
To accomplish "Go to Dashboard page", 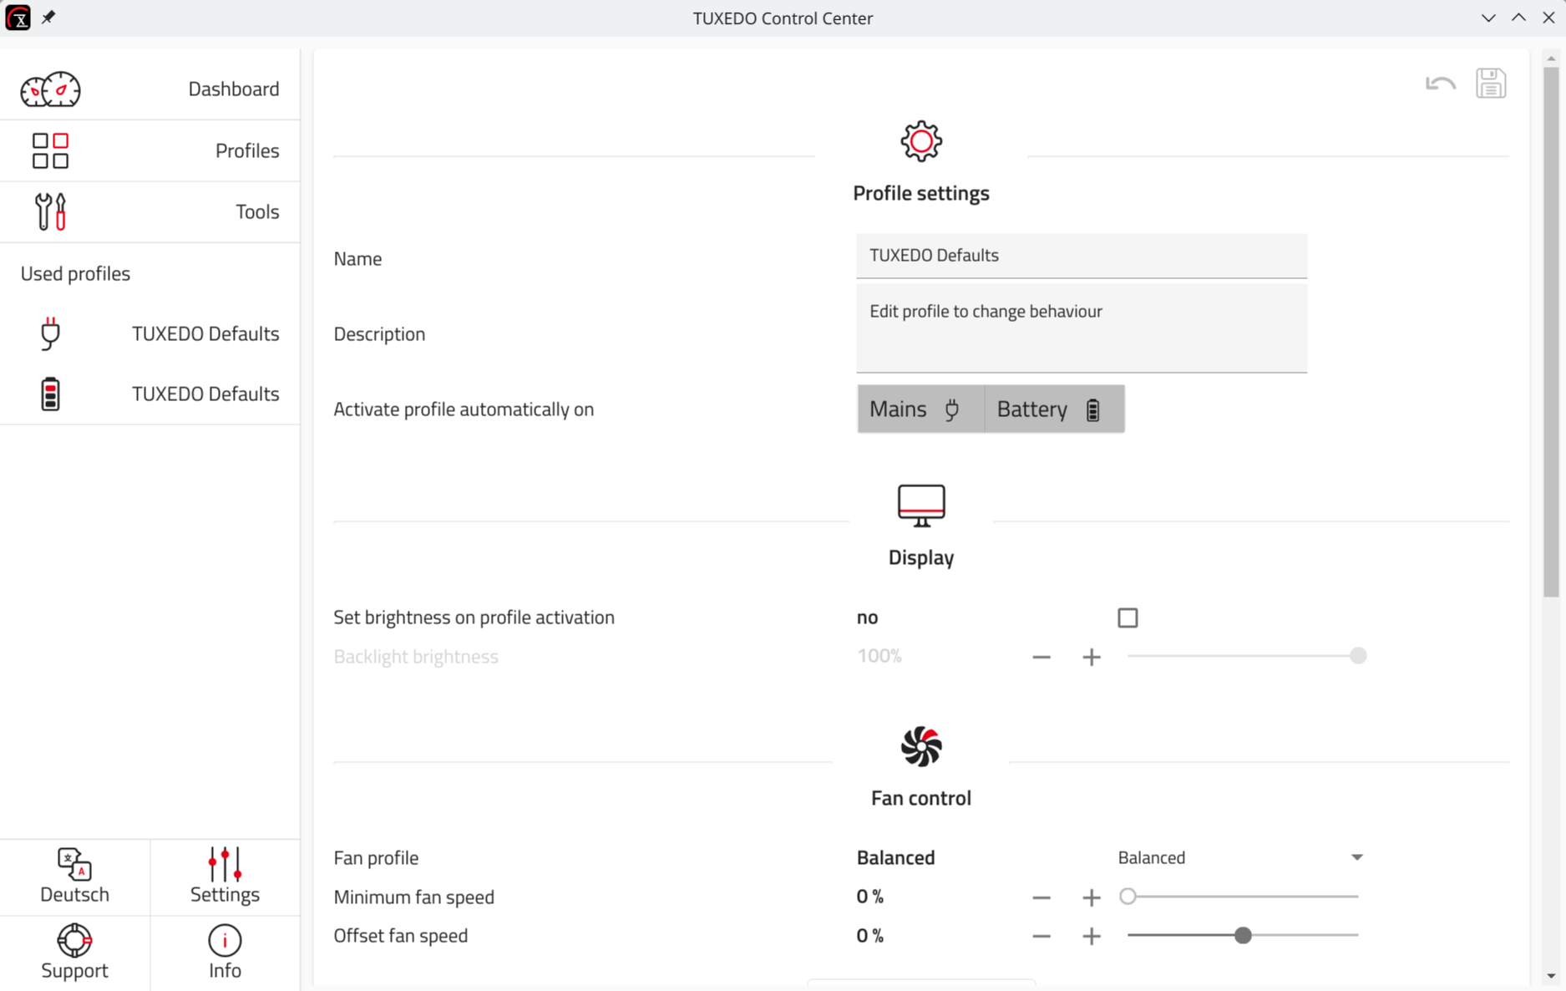I will coord(150,89).
